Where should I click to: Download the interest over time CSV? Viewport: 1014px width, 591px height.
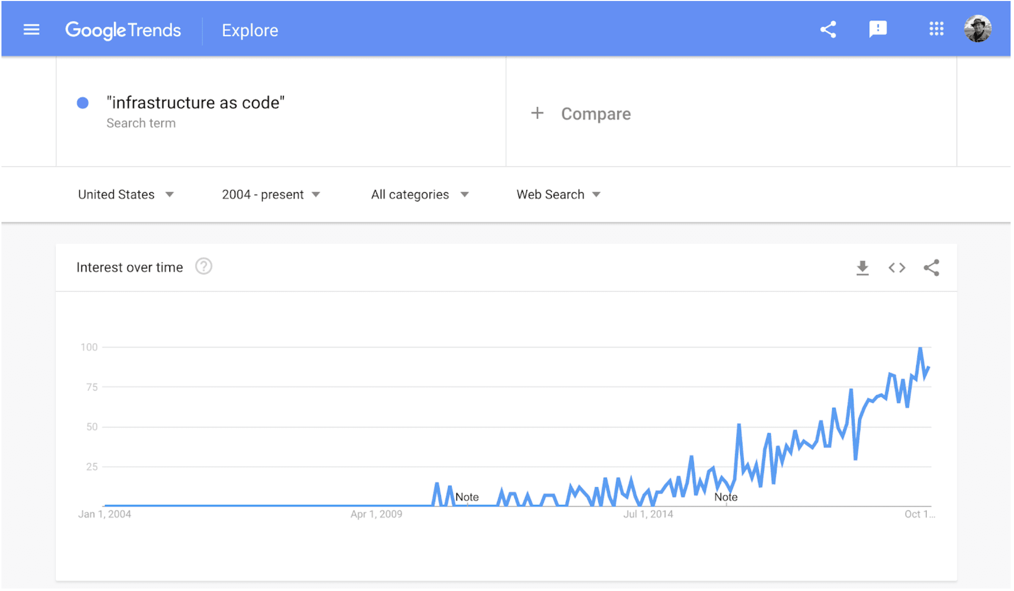tap(862, 268)
